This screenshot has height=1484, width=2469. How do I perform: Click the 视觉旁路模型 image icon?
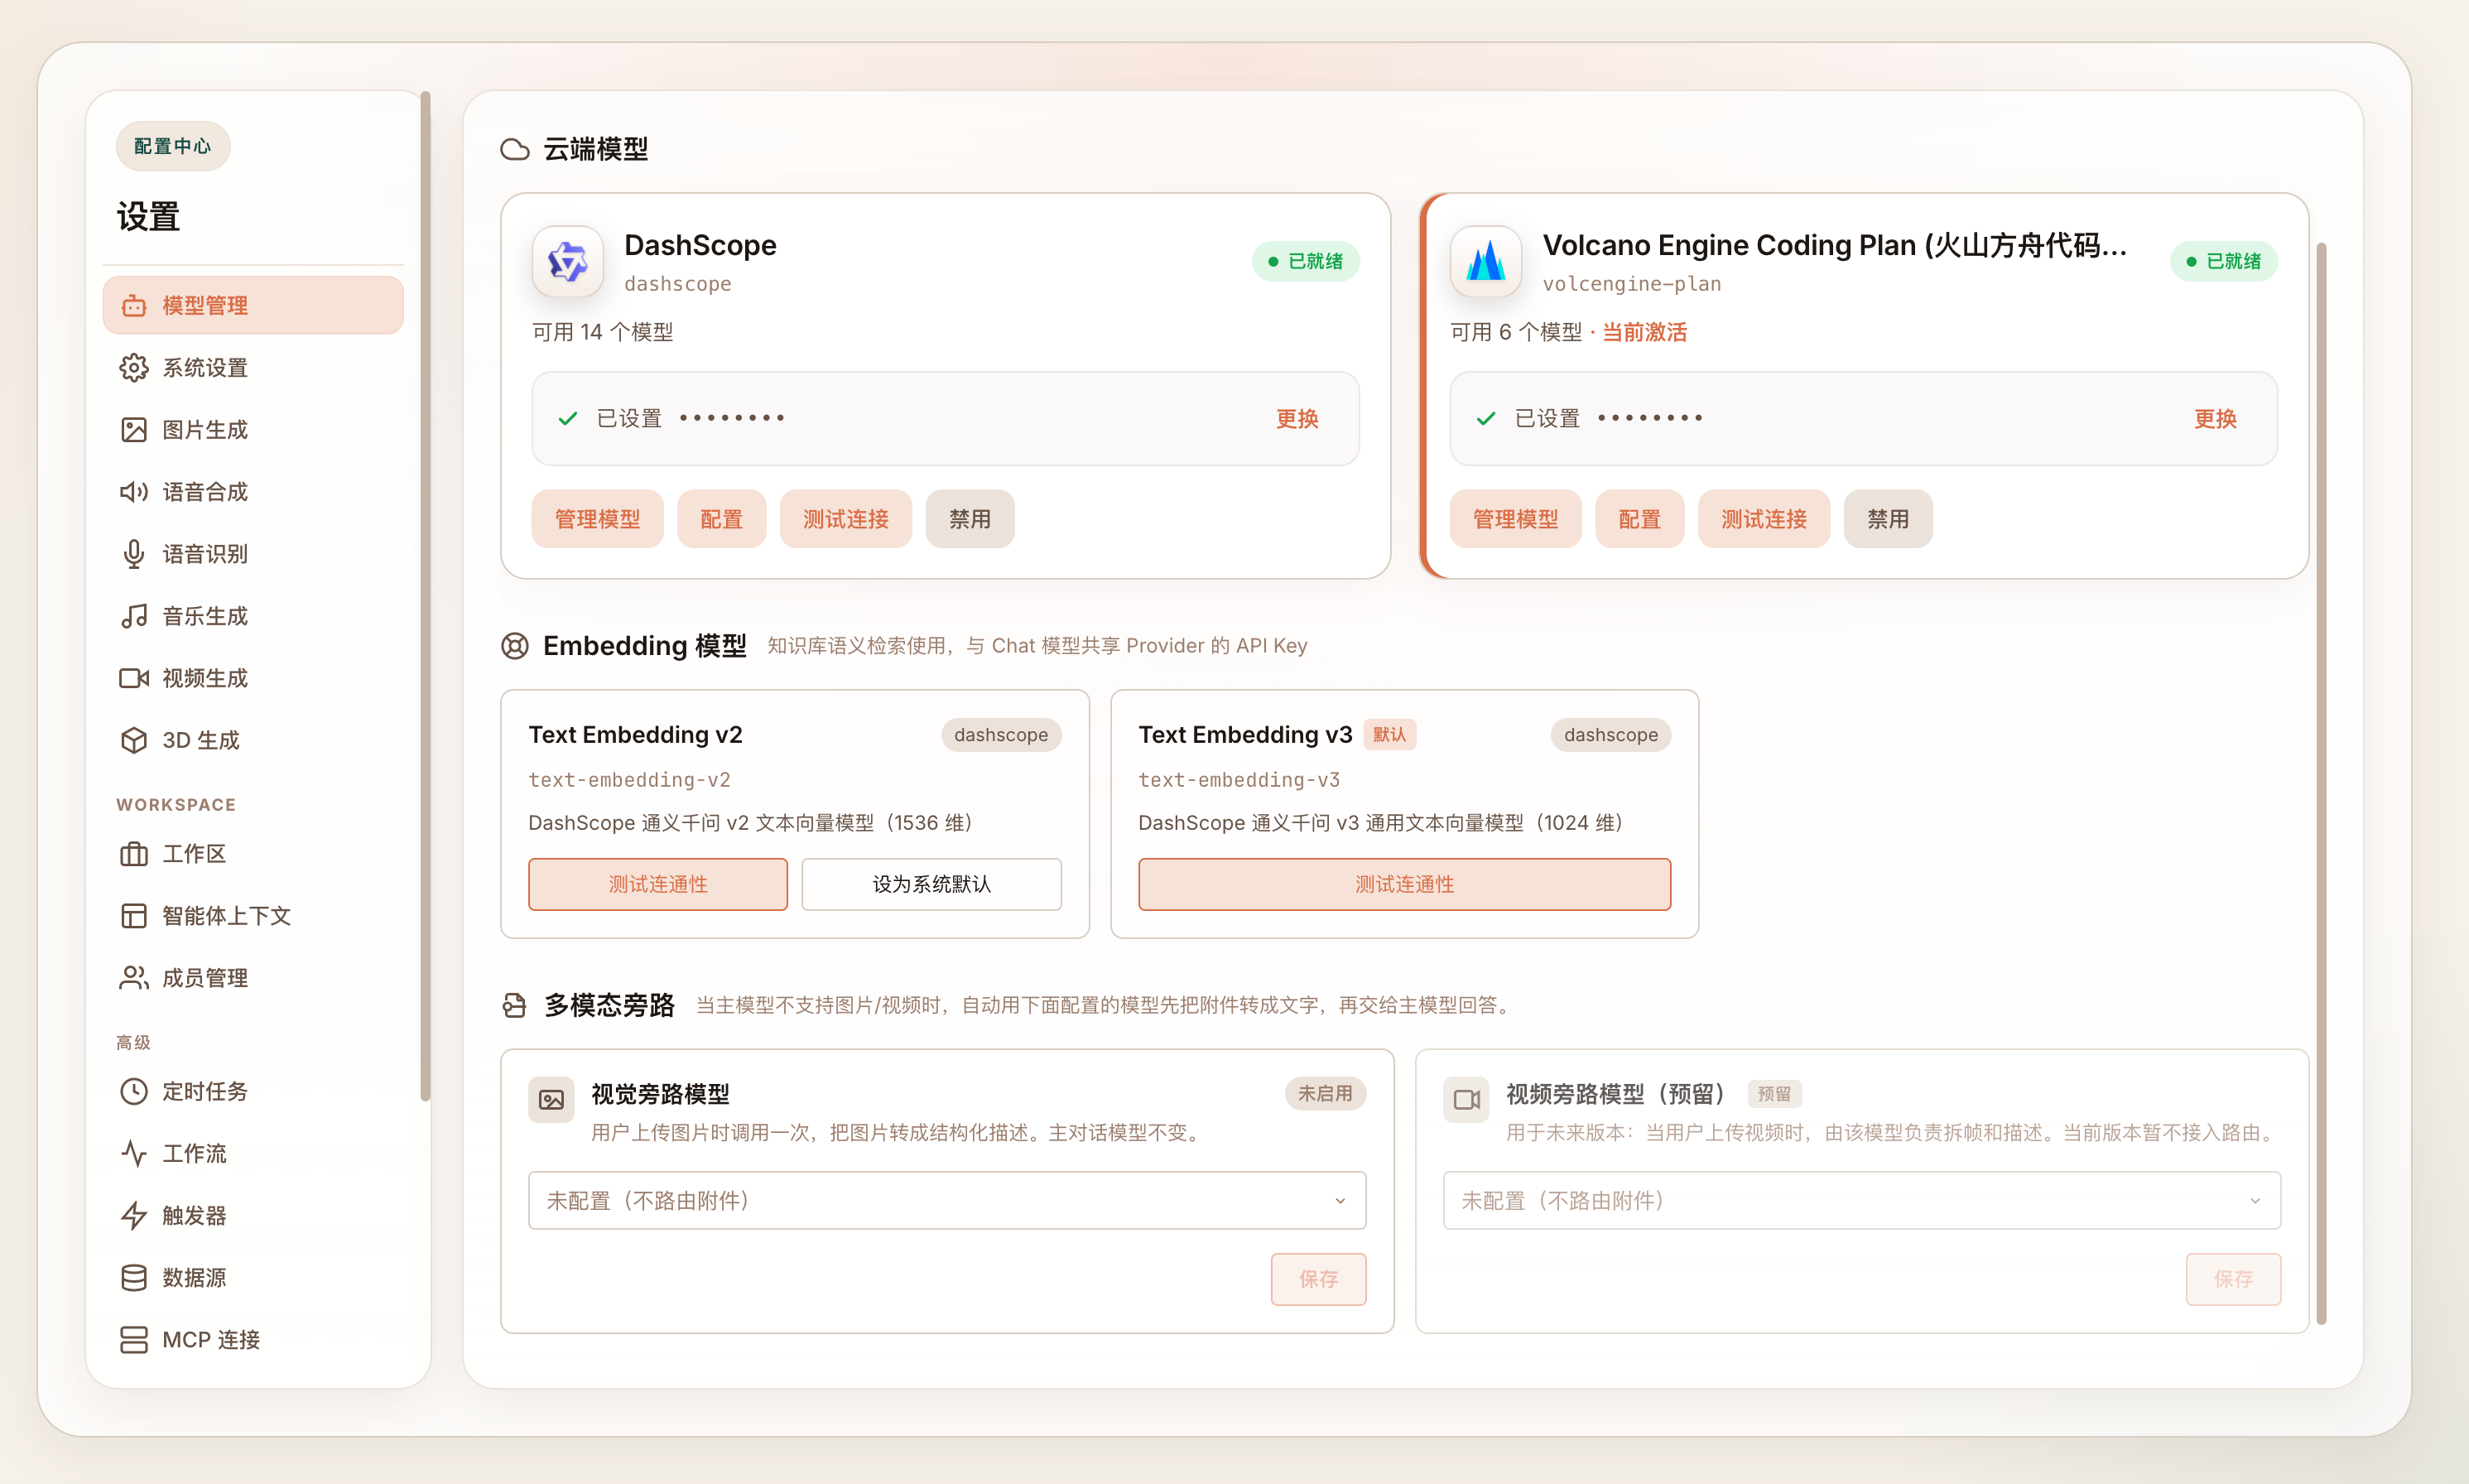pos(551,1100)
